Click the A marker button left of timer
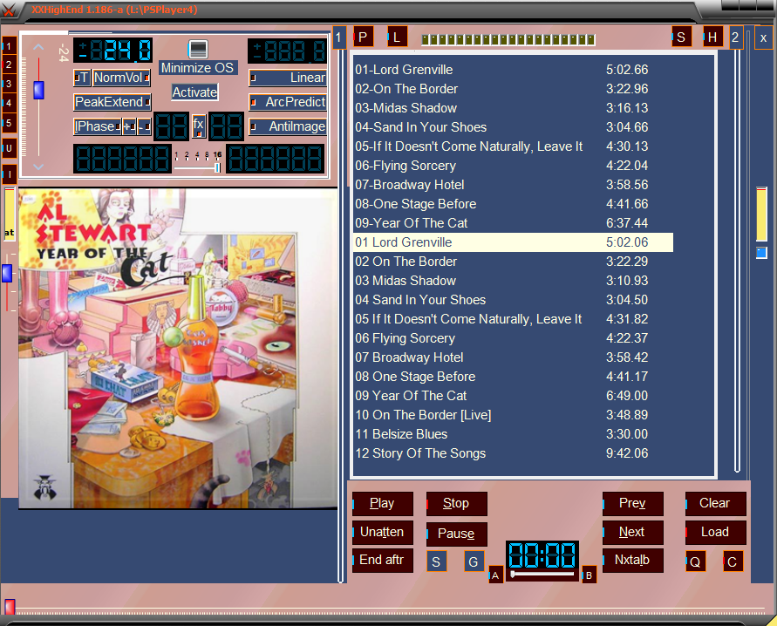The height and width of the screenshot is (626, 777). (x=495, y=575)
